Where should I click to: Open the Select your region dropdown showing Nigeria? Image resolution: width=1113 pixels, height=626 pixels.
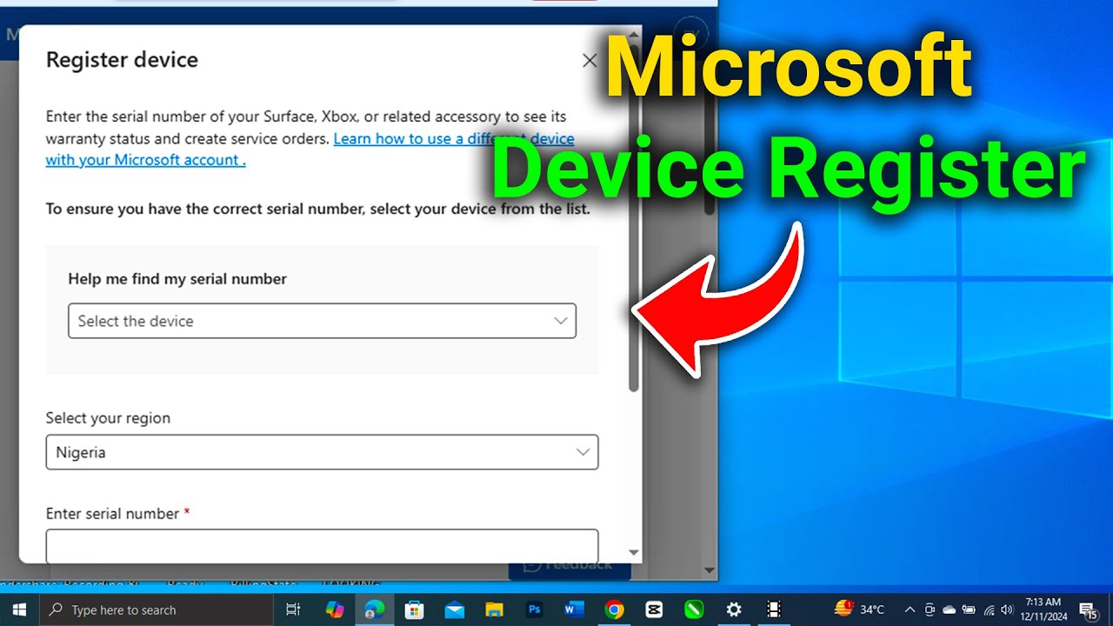point(322,452)
